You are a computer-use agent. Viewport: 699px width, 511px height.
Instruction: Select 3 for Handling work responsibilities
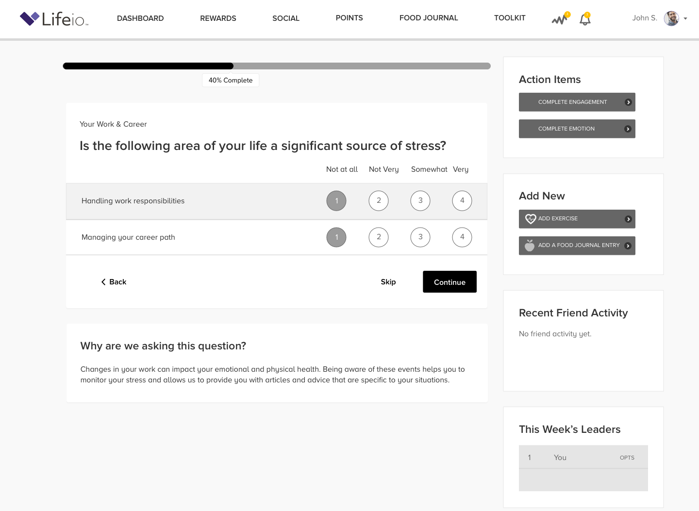click(420, 201)
